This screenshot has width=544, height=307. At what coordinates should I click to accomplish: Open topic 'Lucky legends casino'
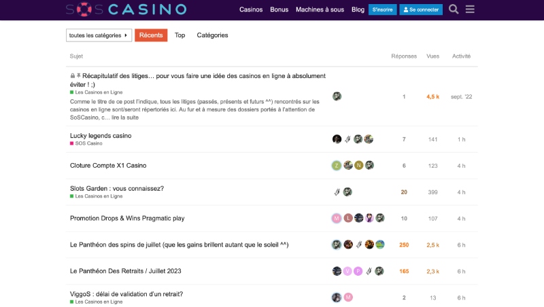(101, 136)
